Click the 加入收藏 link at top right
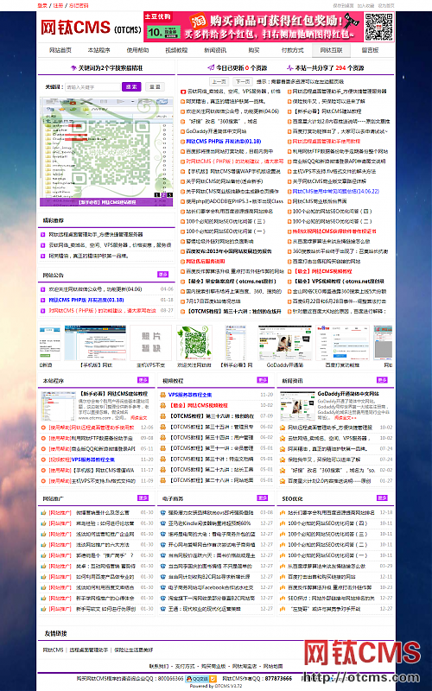 click(x=365, y=6)
